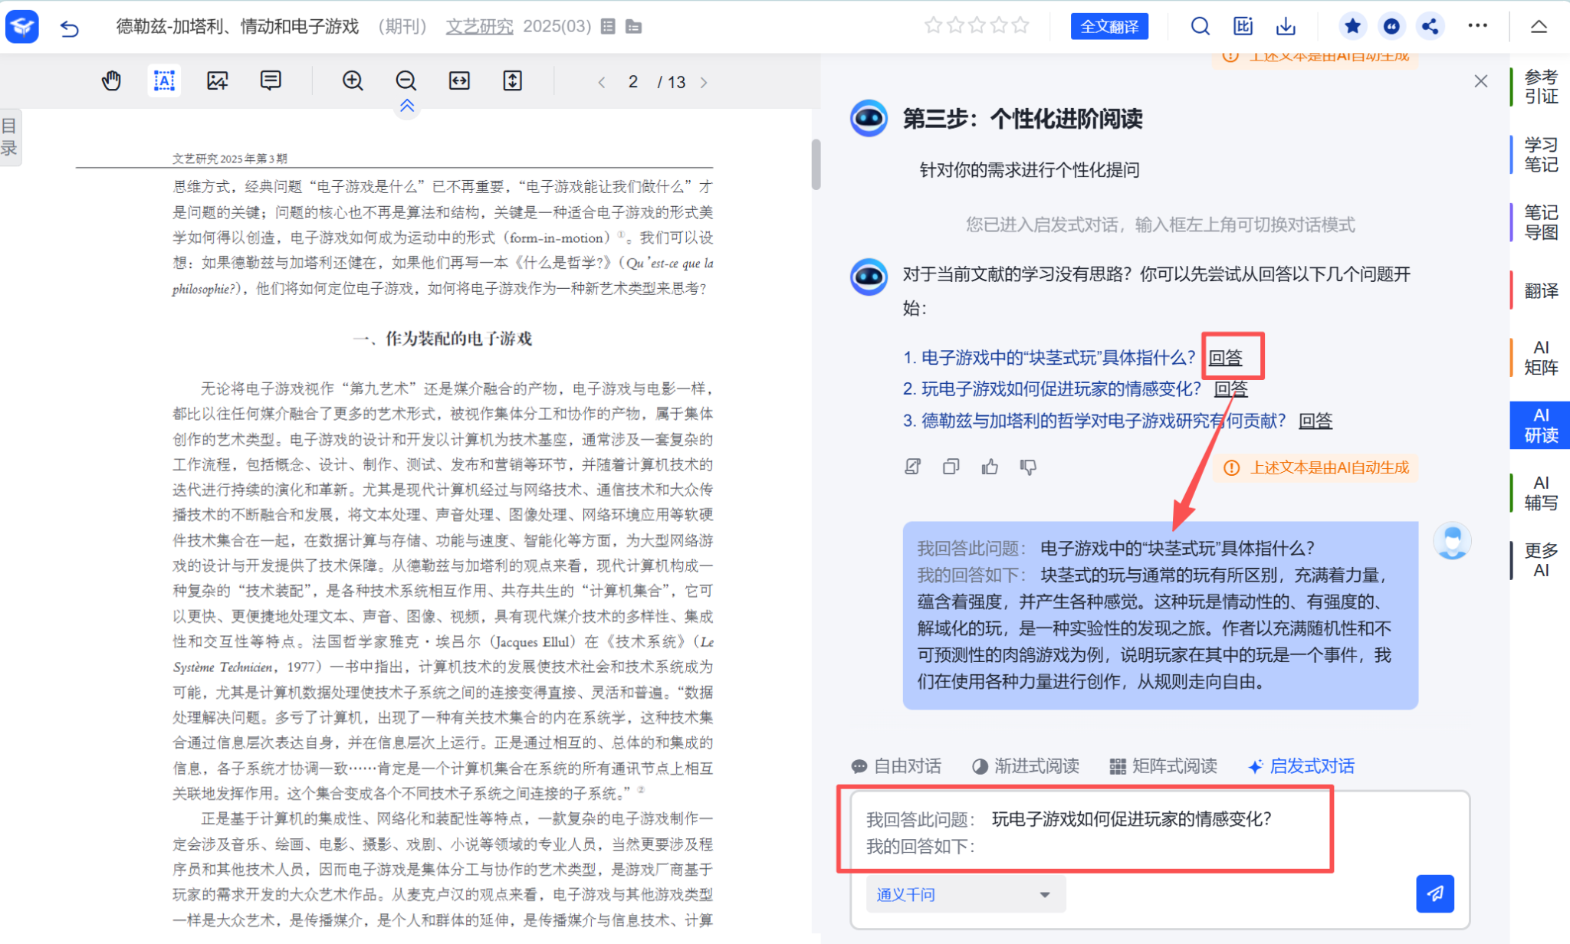1570x944 pixels.
Task: Click the download icon in top bar
Action: coord(1286,27)
